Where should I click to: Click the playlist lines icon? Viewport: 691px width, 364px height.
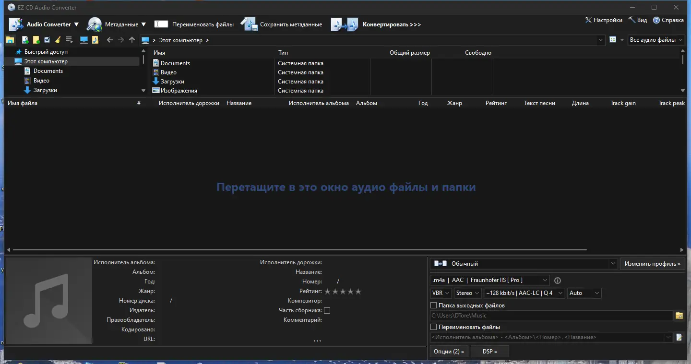[x=69, y=40]
